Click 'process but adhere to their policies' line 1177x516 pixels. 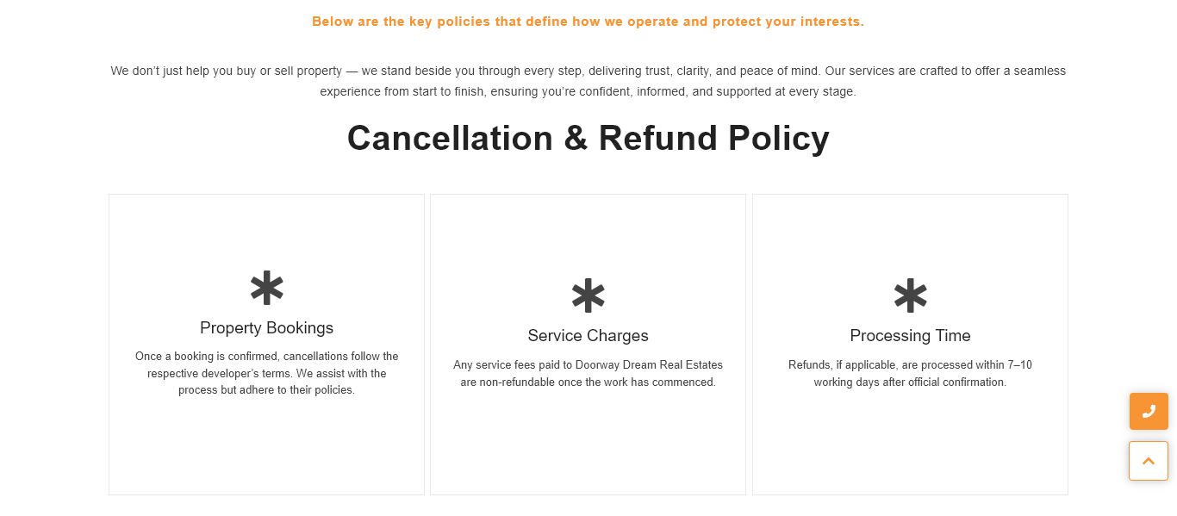[266, 390]
